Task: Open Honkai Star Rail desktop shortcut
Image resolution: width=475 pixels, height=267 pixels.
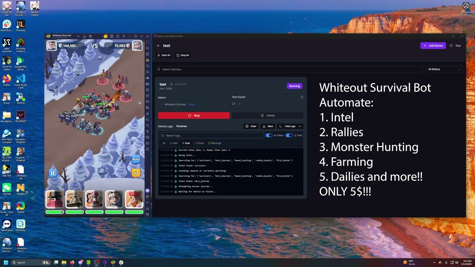Action: (x=7, y=9)
